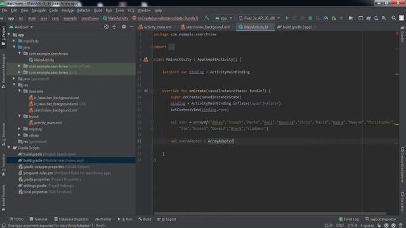Open the Gradle tool window on right edge
The image size is (406, 228).
point(402,34)
